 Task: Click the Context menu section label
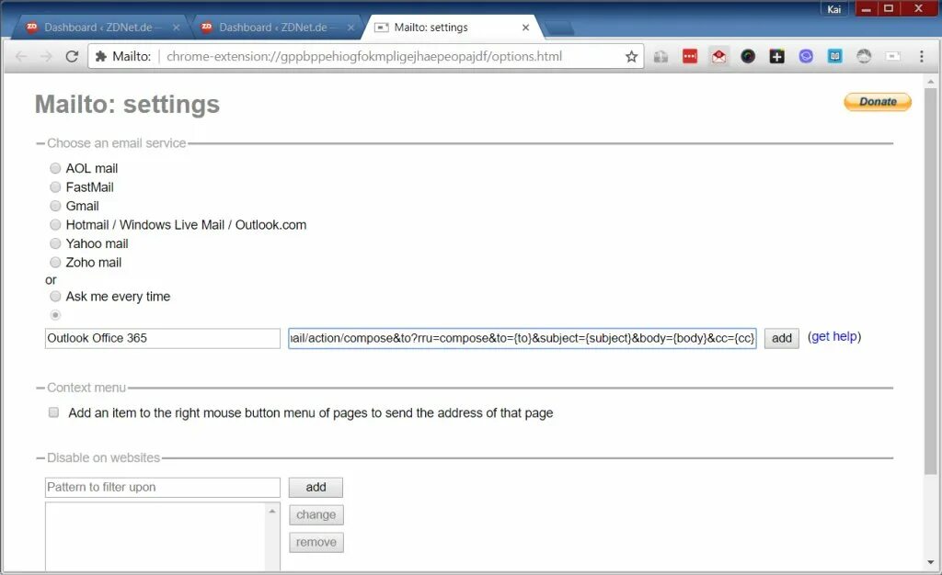(x=86, y=388)
